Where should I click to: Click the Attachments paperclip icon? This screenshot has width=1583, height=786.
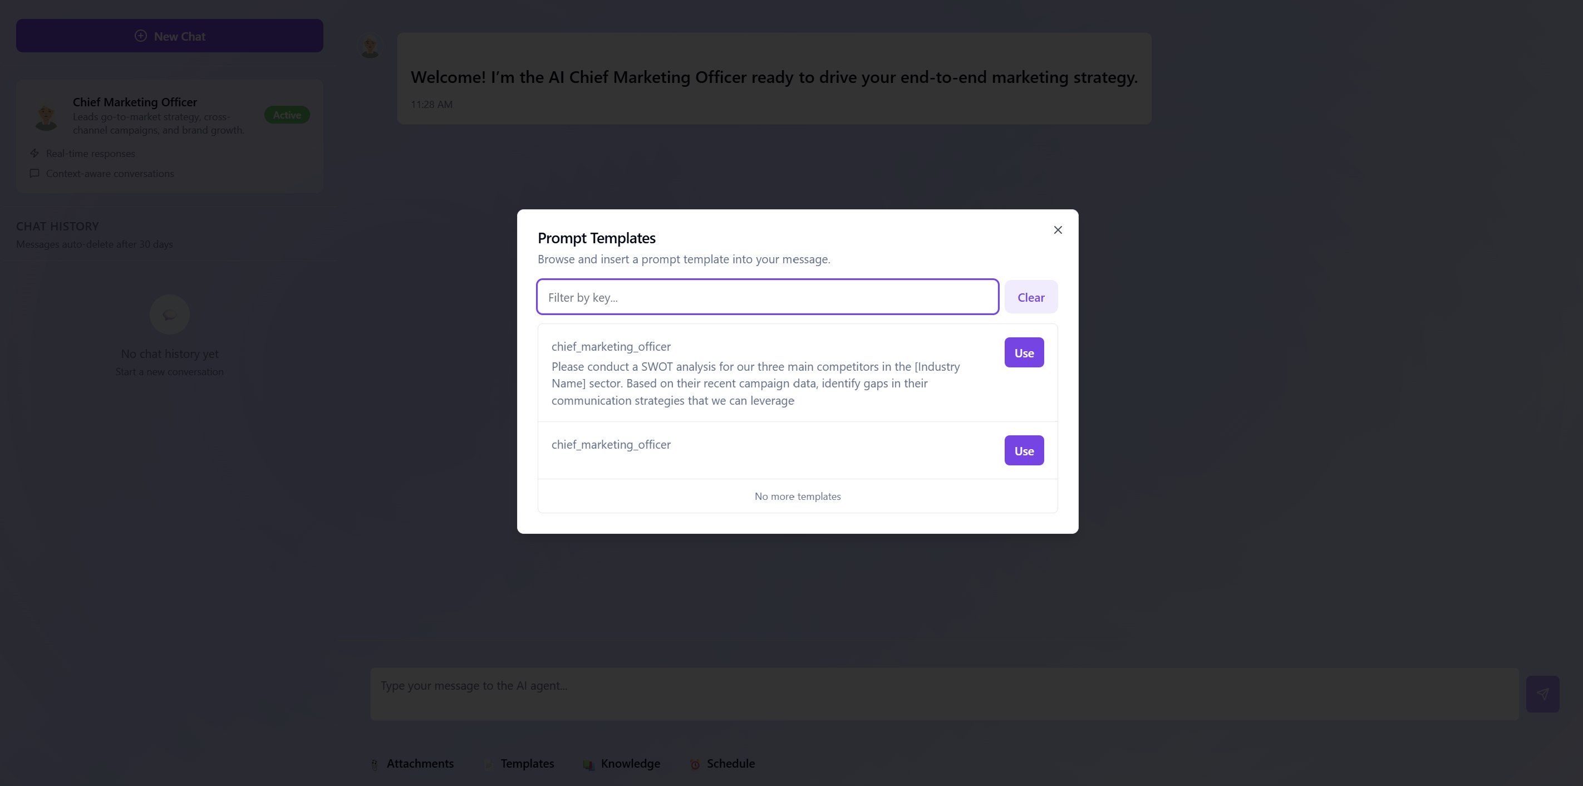[x=375, y=764]
